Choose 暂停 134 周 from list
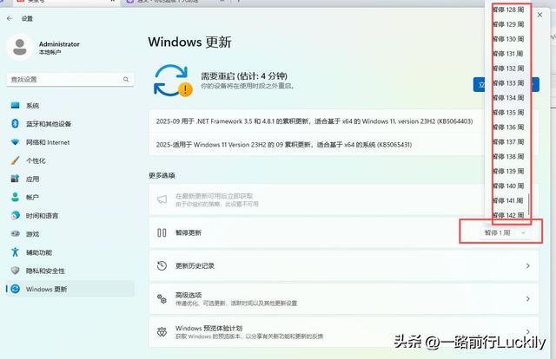This screenshot has height=359, width=556. pos(508,98)
